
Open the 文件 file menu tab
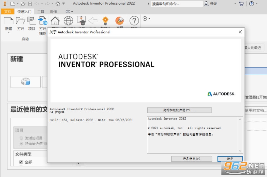coord(8,11)
